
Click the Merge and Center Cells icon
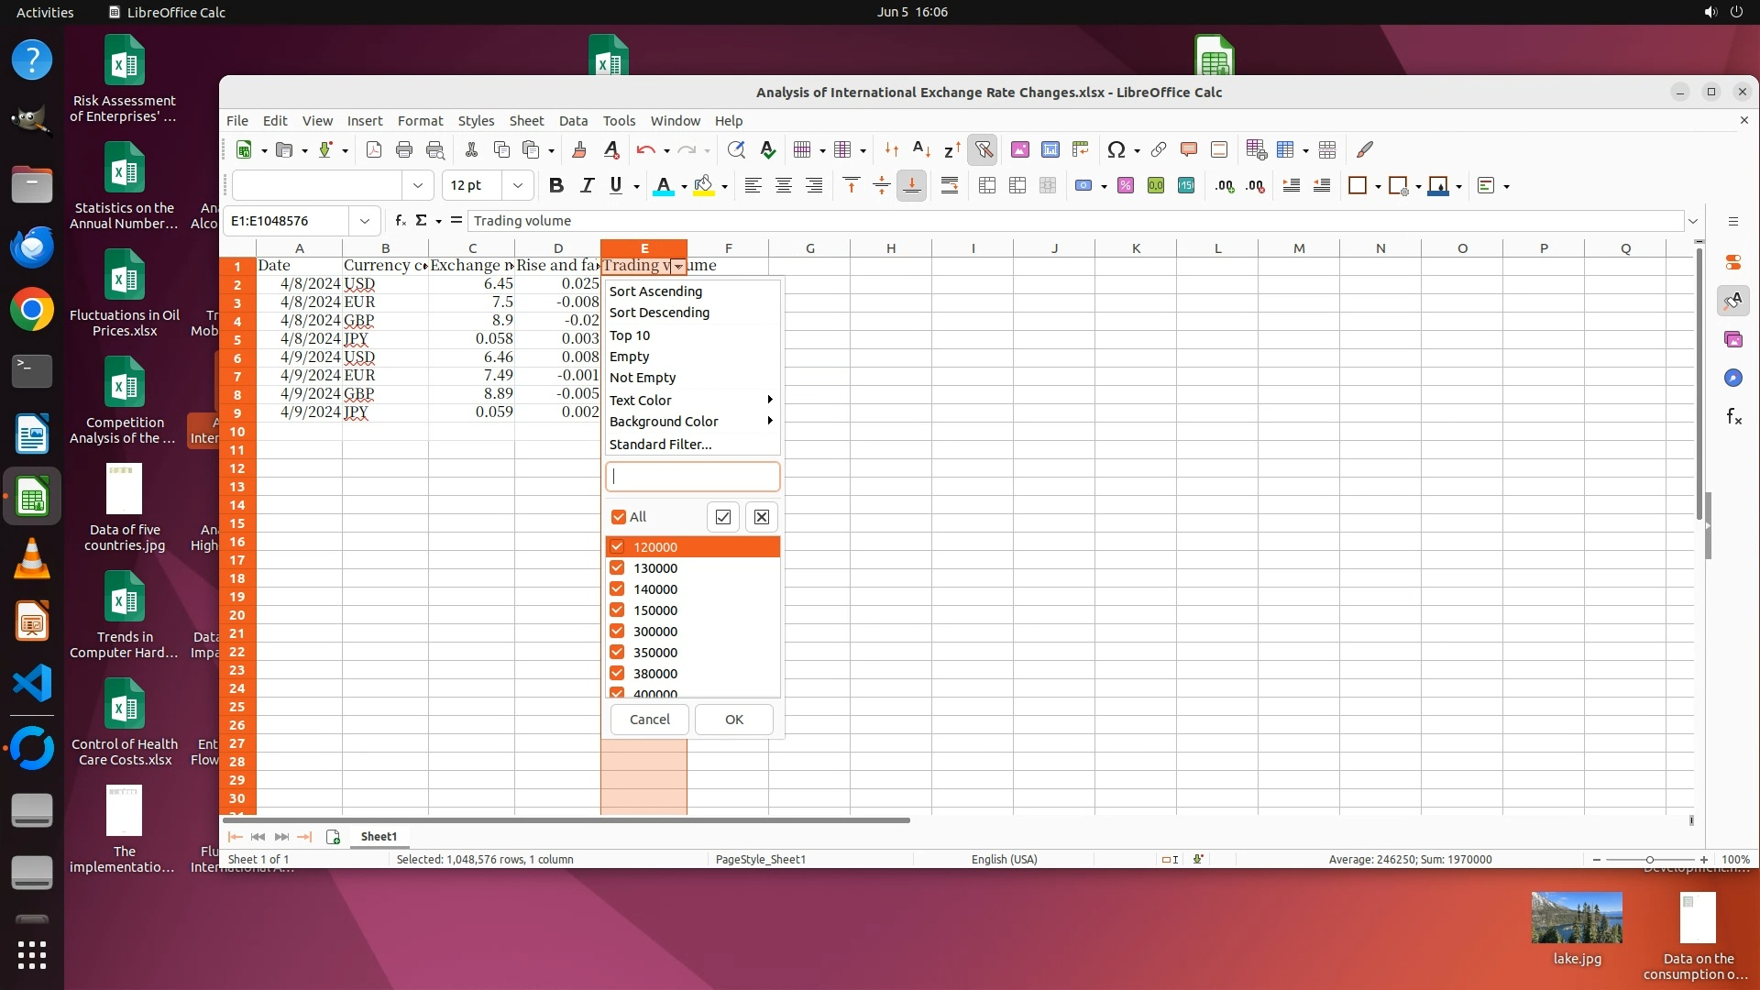(x=987, y=185)
